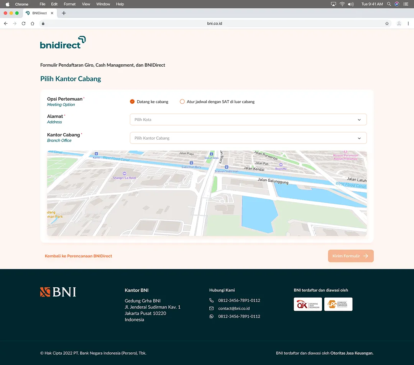414x365 pixels.
Task: Click the Tue 9:41 AM clock
Action: pyautogui.click(x=372, y=4)
